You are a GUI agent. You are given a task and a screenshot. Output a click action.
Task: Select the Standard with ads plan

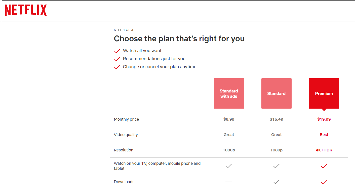[229, 93]
